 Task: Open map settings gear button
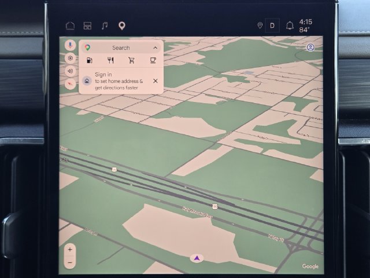[70, 58]
